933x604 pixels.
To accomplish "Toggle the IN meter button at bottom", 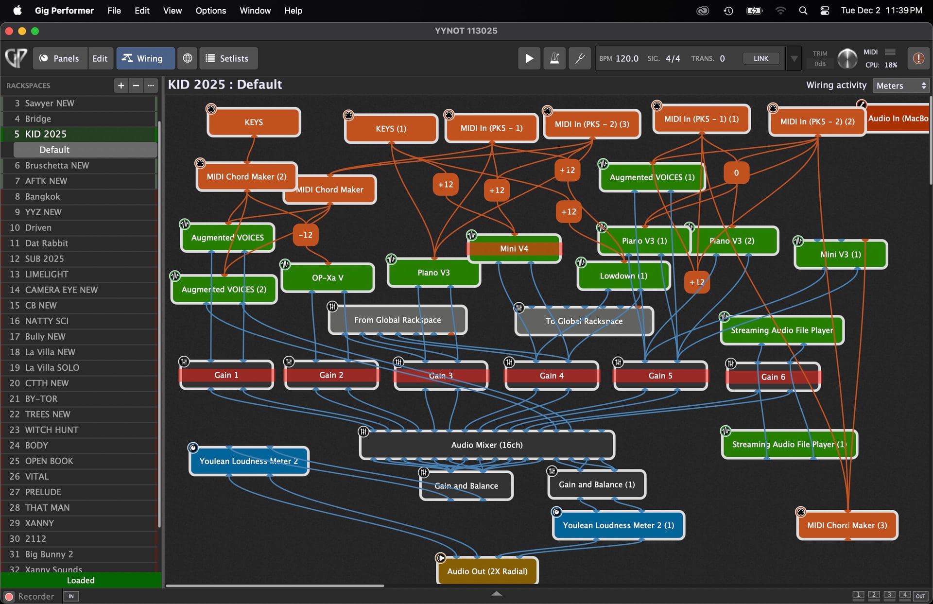I will pyautogui.click(x=71, y=596).
